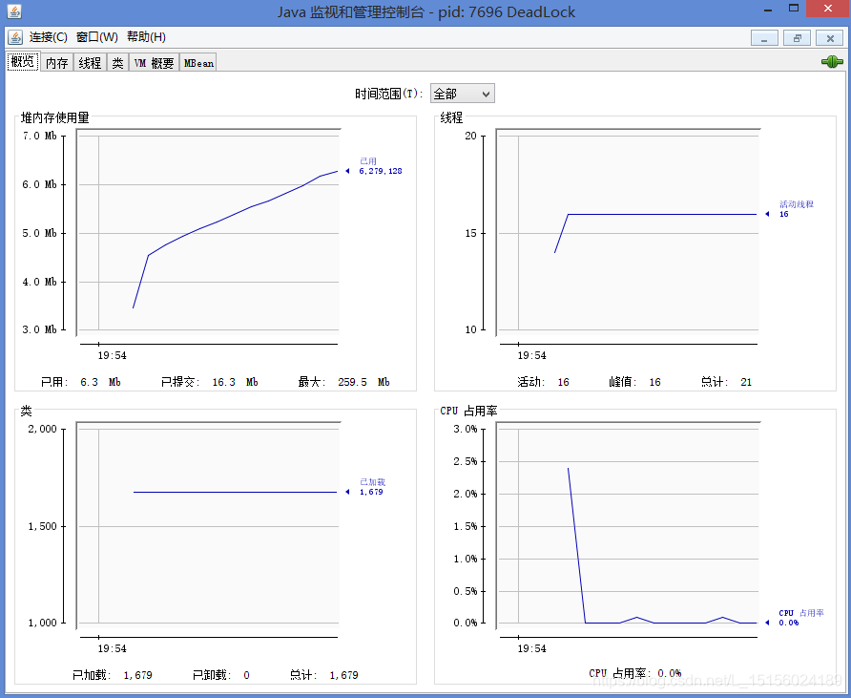Screen dimensions: 851x698
Task: Select the 概览 tab
Action: pos(22,61)
